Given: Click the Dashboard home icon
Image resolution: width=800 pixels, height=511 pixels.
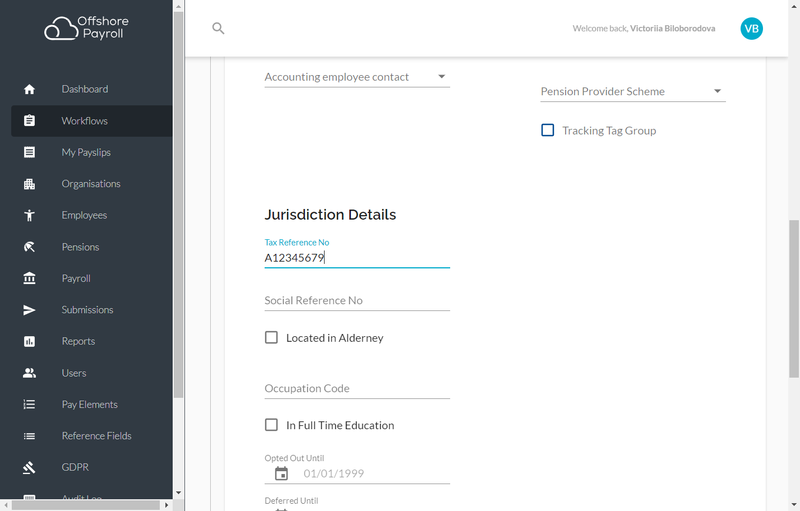Looking at the screenshot, I should (x=29, y=89).
